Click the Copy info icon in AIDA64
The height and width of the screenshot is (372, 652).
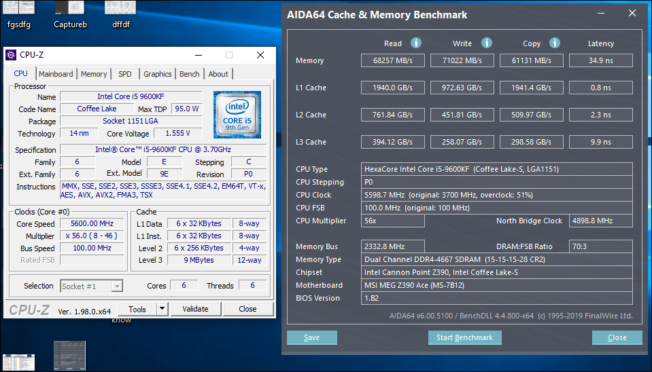555,43
